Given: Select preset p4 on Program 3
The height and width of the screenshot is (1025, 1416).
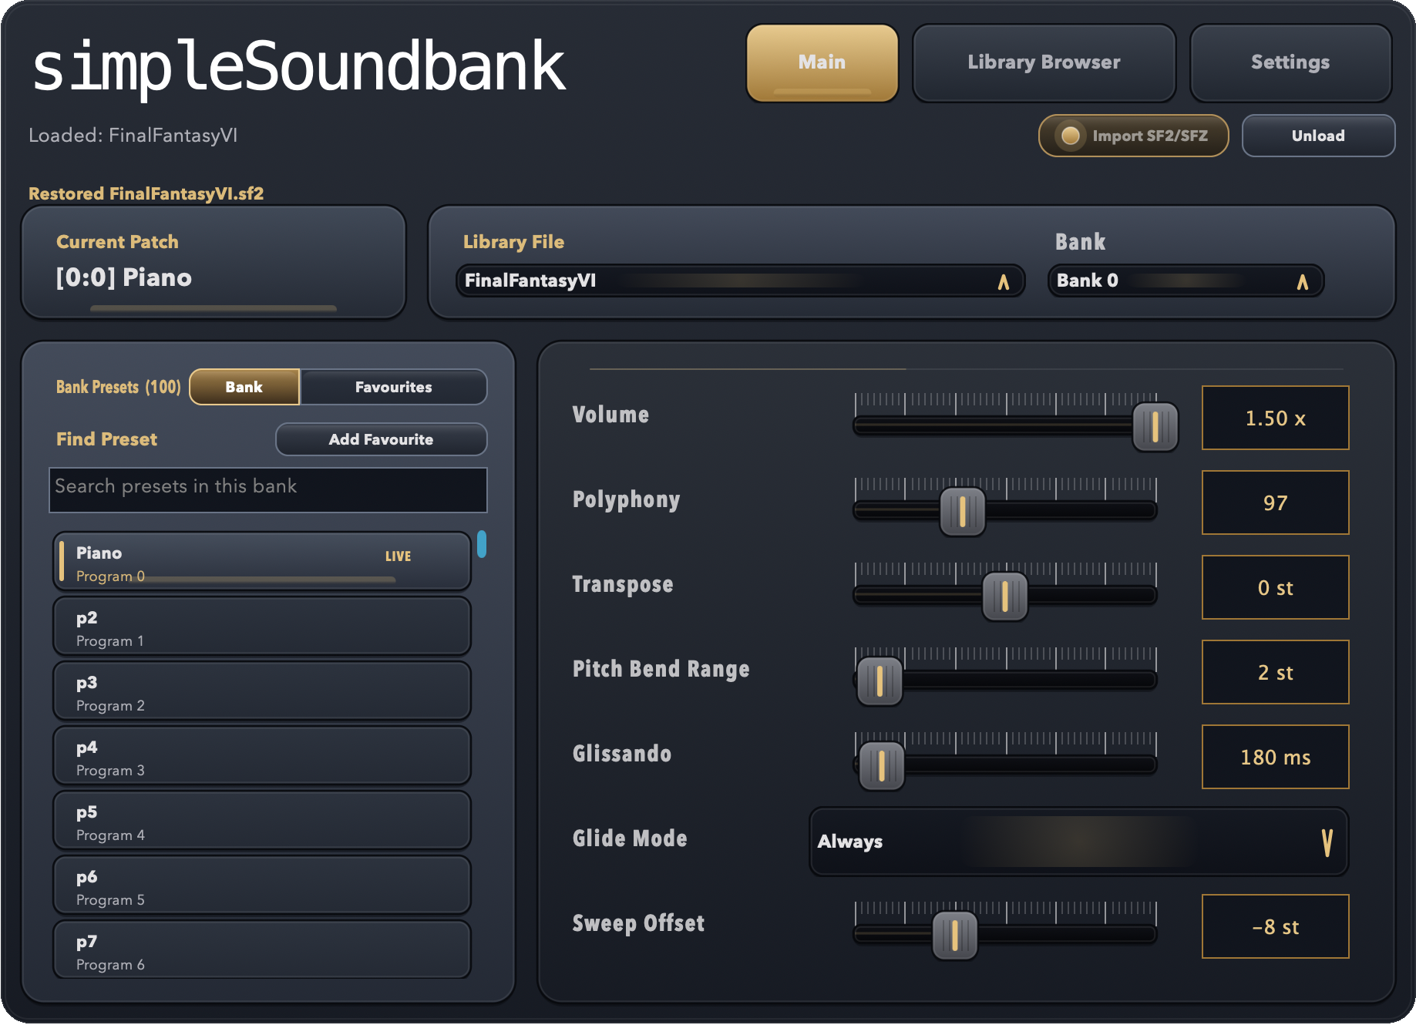Looking at the screenshot, I should pos(261,756).
